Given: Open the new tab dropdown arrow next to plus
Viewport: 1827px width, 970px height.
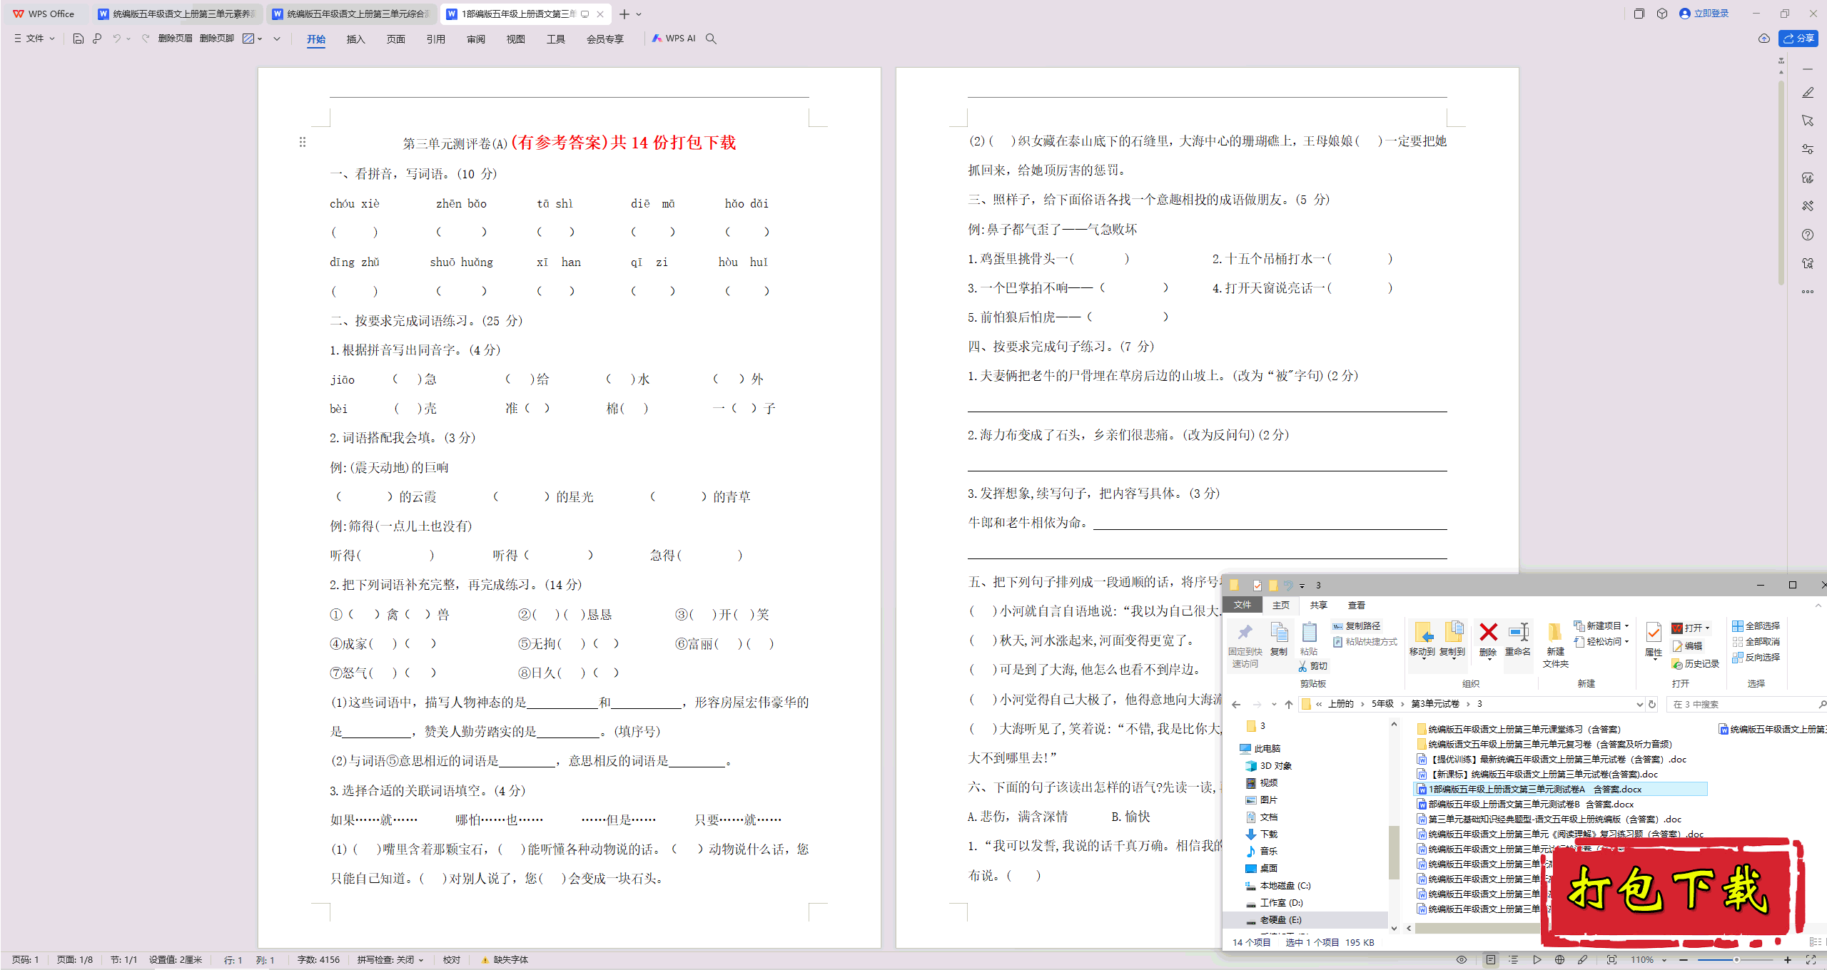Looking at the screenshot, I should (x=639, y=14).
